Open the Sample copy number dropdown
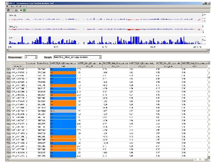Image resolution: width=216 pixels, height=162 pixels. click(100, 57)
